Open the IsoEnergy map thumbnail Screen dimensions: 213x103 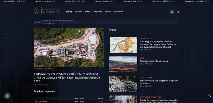tap(123, 45)
